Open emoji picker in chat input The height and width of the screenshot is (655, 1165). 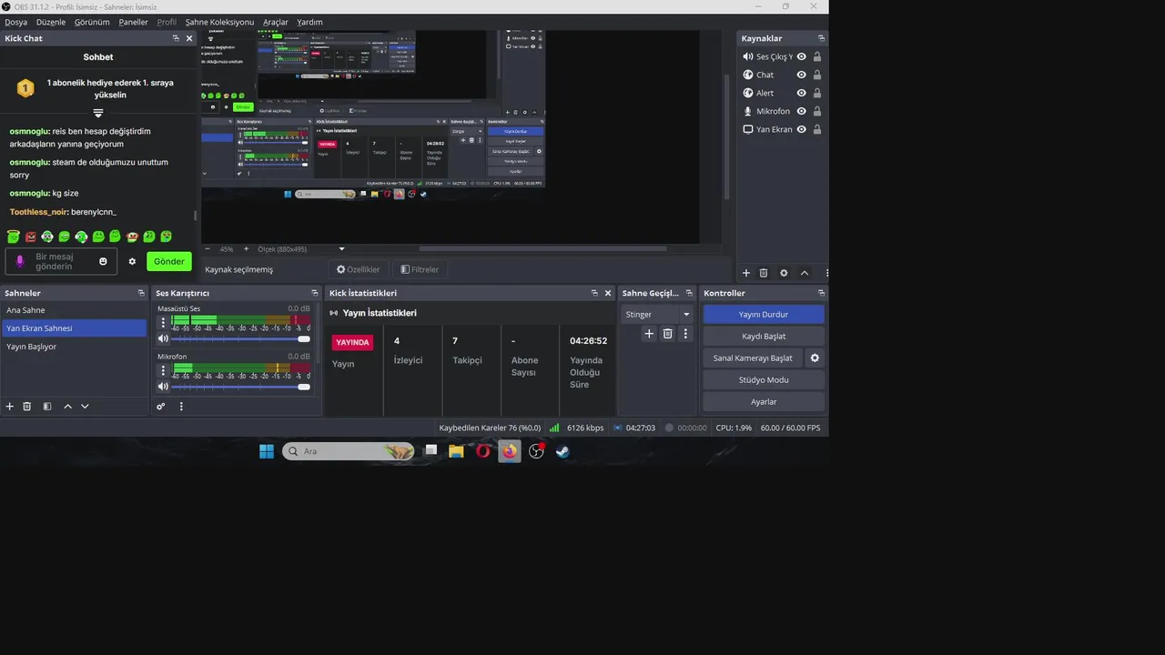pyautogui.click(x=103, y=262)
